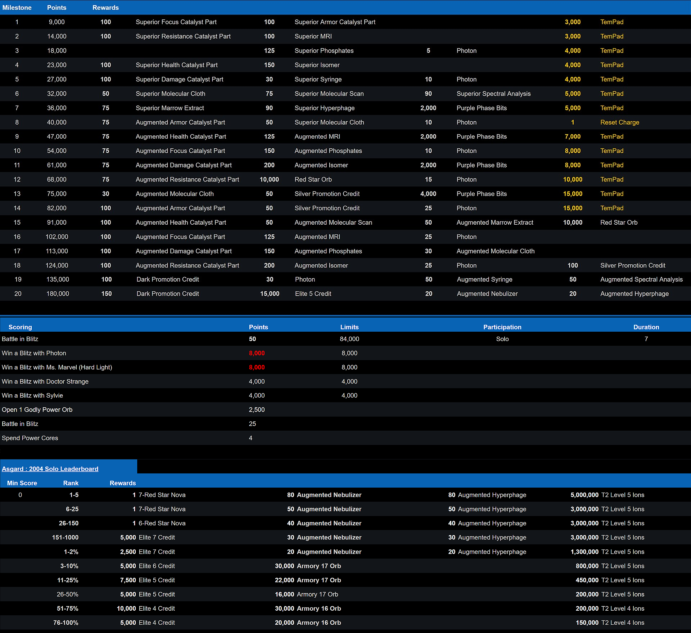This screenshot has height=633, width=691.
Task: Select the Open 1 Godly Power Orb entry
Action: click(x=37, y=410)
